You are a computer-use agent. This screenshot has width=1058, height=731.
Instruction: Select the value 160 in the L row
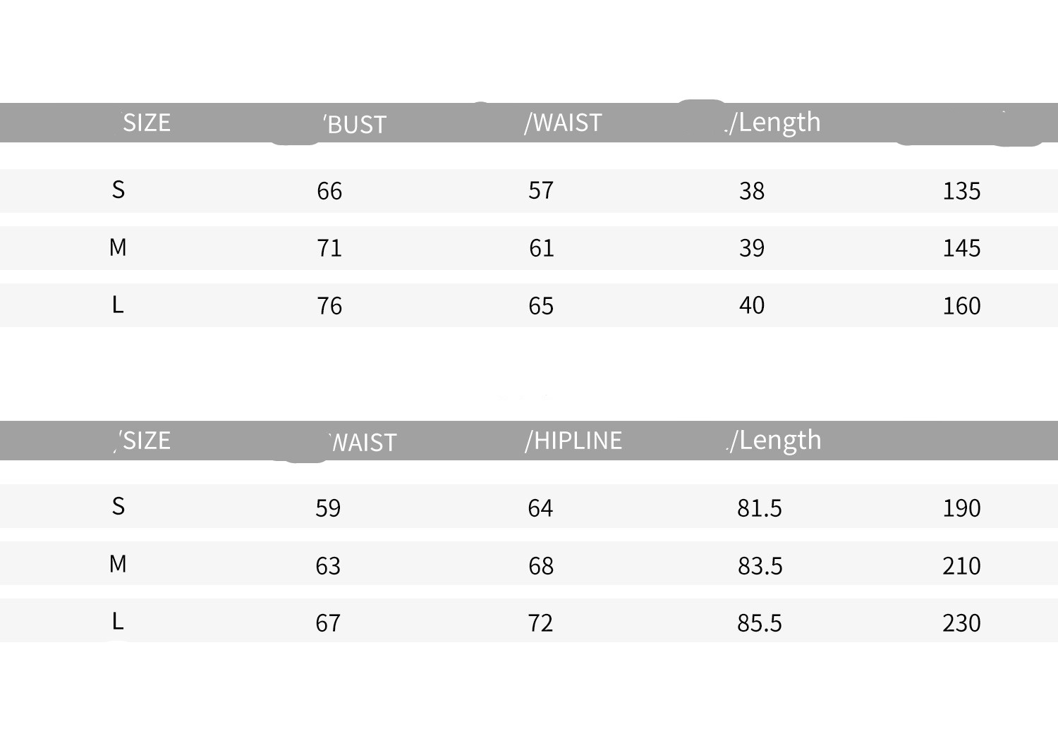point(961,306)
